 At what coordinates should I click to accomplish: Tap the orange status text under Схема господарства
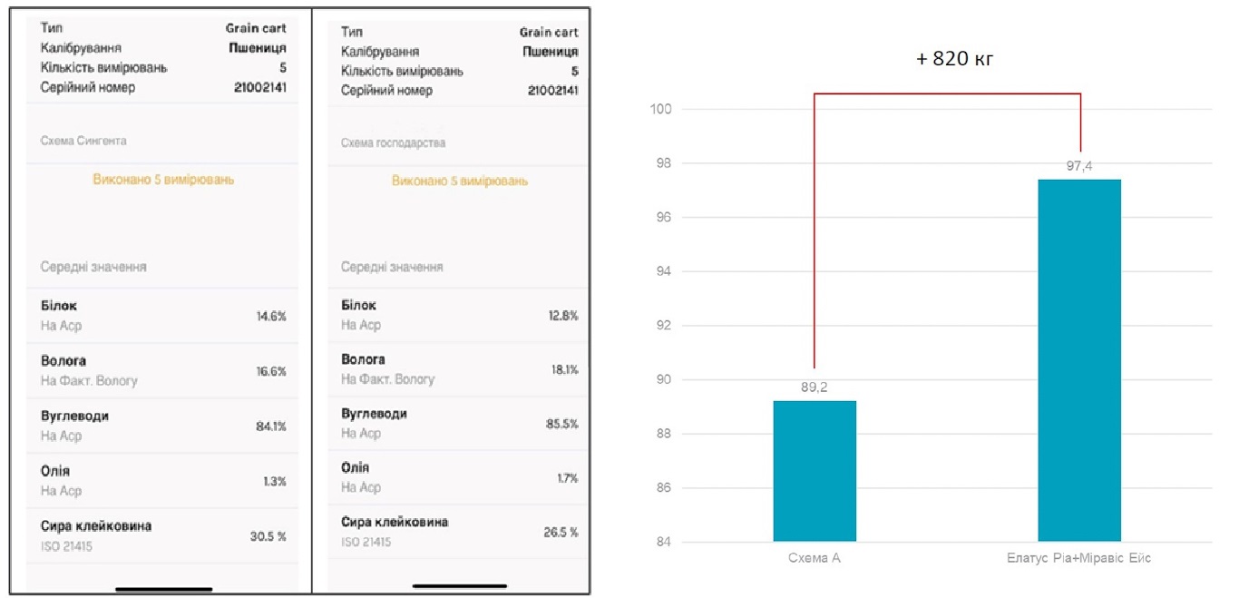pos(459,181)
